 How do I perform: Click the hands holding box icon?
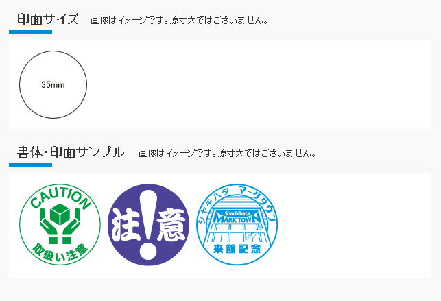[x=60, y=224]
